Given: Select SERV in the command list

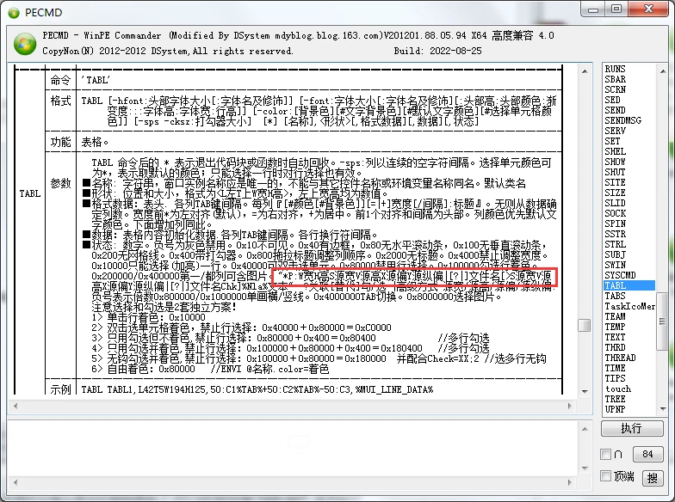Looking at the screenshot, I should click(615, 131).
